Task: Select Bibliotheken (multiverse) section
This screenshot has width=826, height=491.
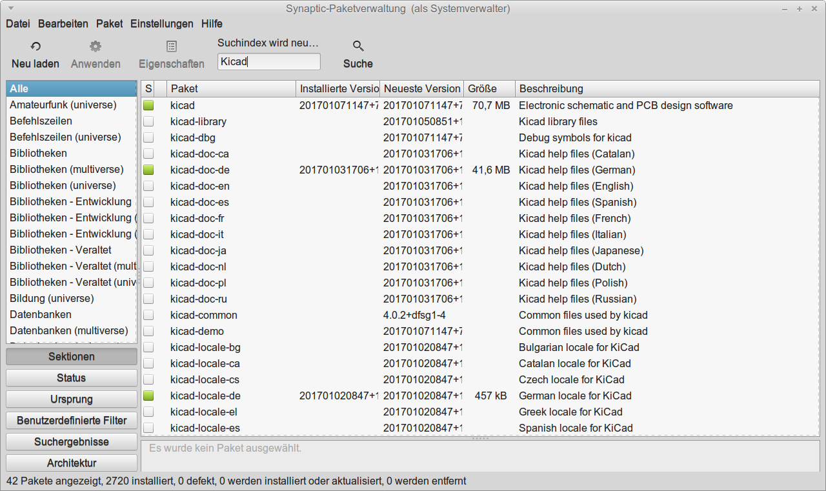Action: (71, 170)
